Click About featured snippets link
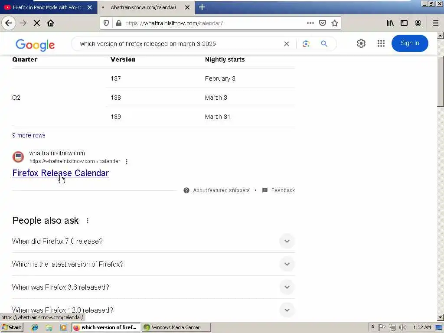The image size is (444, 333). click(x=221, y=190)
